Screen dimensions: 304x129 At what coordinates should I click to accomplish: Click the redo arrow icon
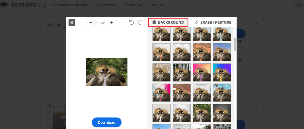(140, 23)
